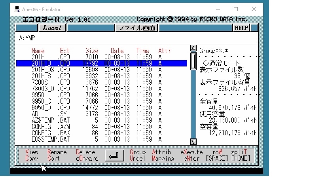This screenshot has width=324, height=182.
Task: Select the Delete command
Action: point(85,152)
